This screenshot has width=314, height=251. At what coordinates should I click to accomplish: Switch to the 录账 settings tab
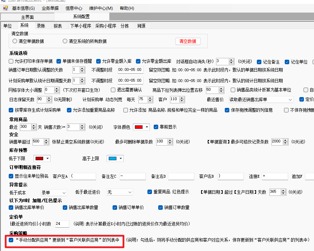click(x=41, y=26)
